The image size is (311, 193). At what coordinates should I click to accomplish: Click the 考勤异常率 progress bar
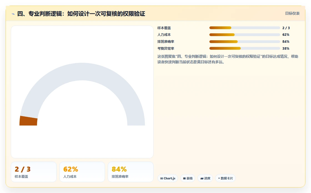tap(245, 48)
